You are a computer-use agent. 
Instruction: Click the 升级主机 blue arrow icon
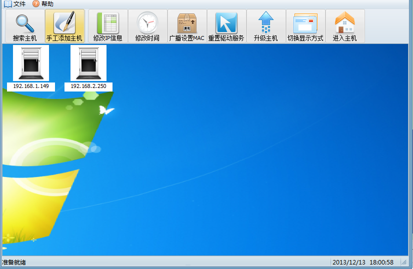[x=266, y=22]
